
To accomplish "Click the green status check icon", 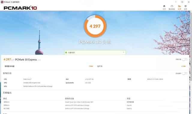I will pyautogui.click(x=66, y=52).
